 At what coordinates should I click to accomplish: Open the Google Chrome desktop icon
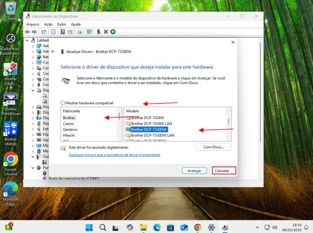pos(11,164)
